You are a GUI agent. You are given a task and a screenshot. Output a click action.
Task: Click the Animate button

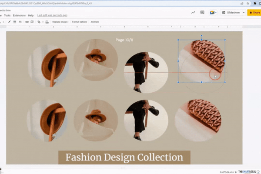pyautogui.click(x=94, y=22)
